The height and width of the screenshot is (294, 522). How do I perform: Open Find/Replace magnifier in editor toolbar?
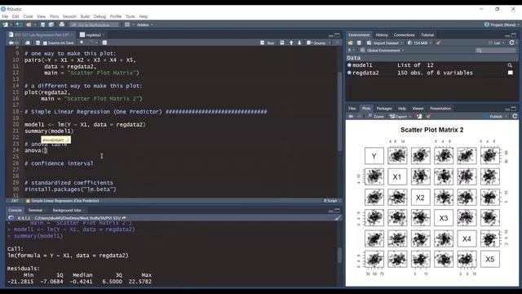(82, 42)
